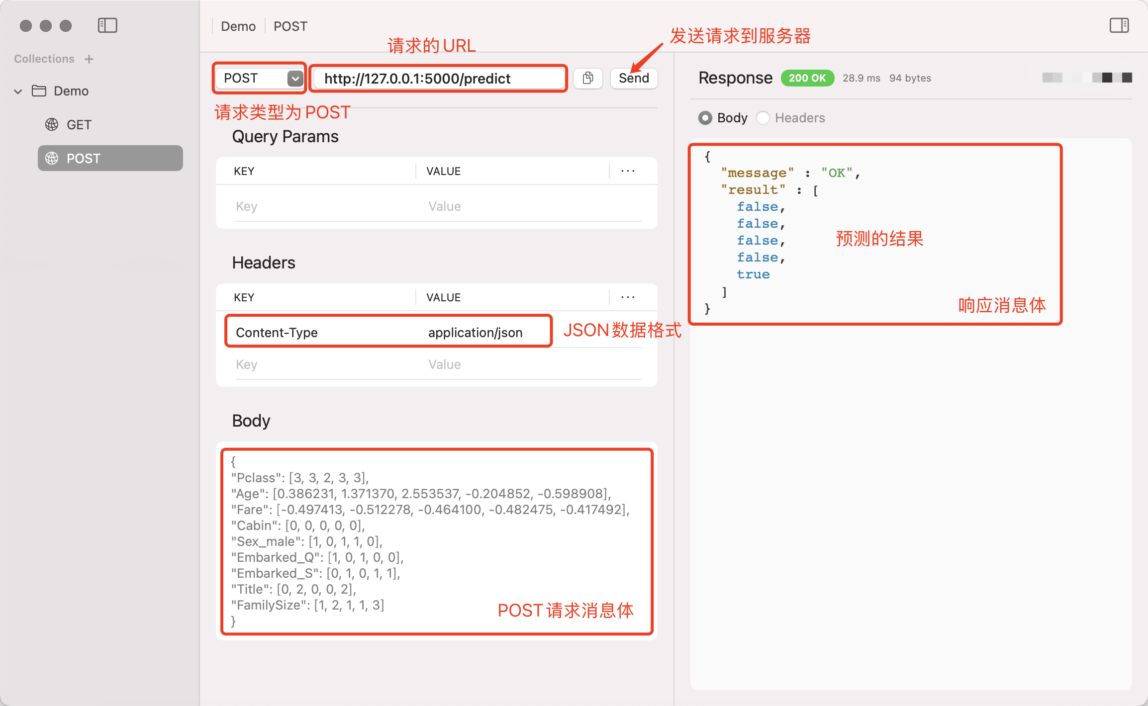Open Headers table more options ellipsis

[x=628, y=297]
